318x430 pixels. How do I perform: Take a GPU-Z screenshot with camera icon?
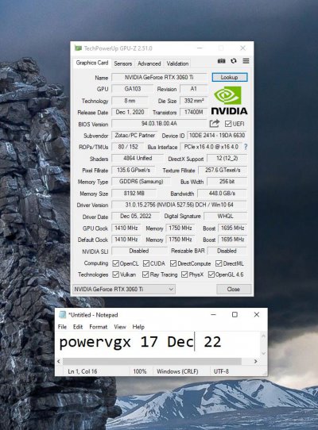click(x=222, y=61)
